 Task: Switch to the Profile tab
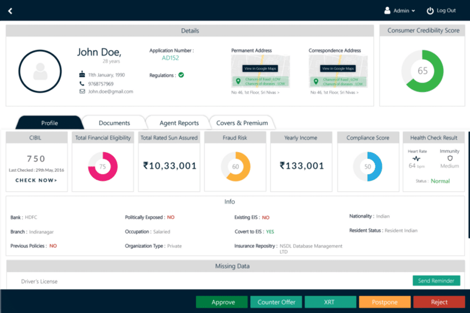pyautogui.click(x=49, y=123)
